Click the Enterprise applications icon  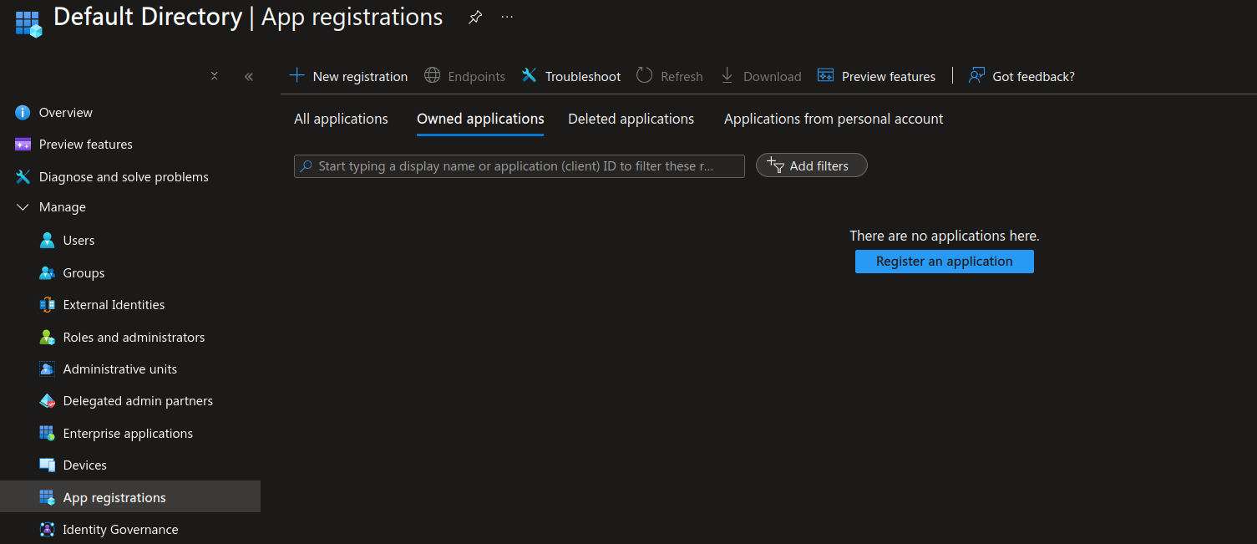(x=47, y=434)
